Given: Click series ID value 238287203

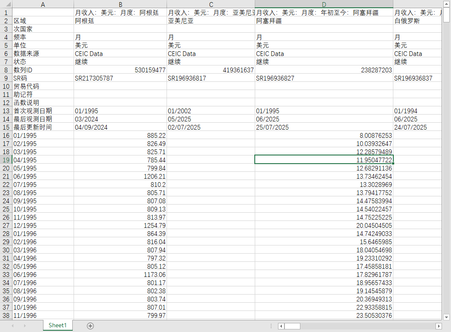Looking at the screenshot, I should point(324,70).
